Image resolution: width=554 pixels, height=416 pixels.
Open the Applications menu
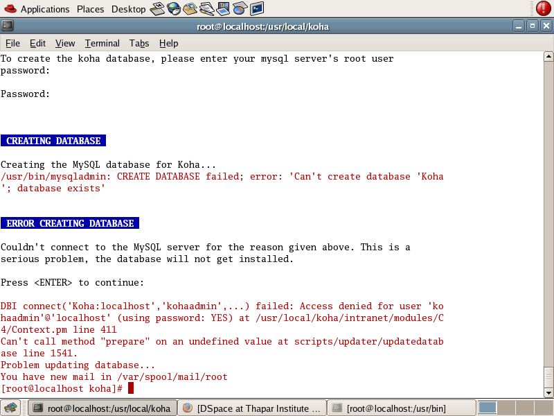45,9
